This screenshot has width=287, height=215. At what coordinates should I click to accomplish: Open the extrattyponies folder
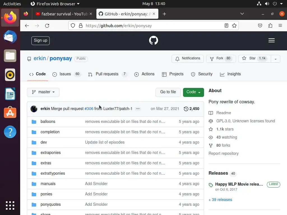tap(53, 174)
